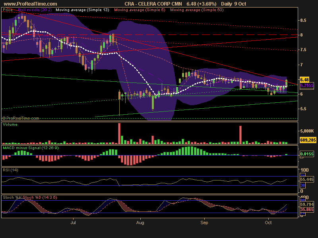The height and width of the screenshot is (238, 318).
Task: Click the 35.865 stochastic %D value tag
Action: (x=307, y=209)
